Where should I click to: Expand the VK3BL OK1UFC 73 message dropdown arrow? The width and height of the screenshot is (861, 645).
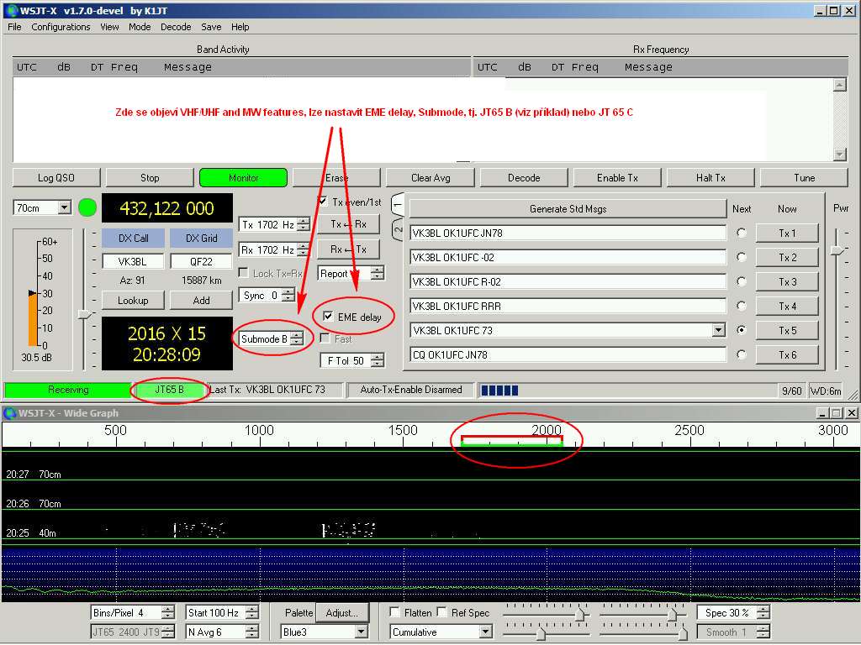(x=719, y=330)
